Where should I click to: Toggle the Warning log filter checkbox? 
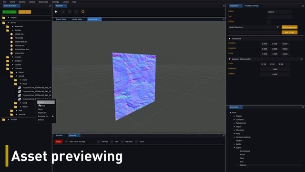(122, 141)
